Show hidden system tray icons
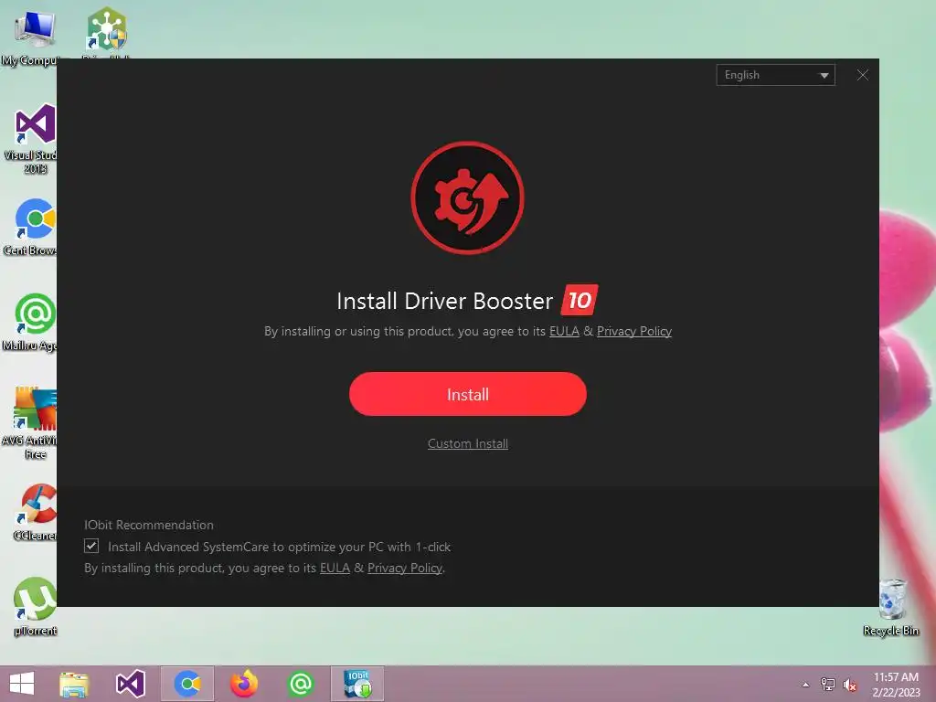The image size is (936, 702). tap(805, 685)
